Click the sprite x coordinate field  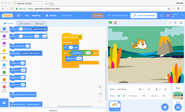[149, 89]
